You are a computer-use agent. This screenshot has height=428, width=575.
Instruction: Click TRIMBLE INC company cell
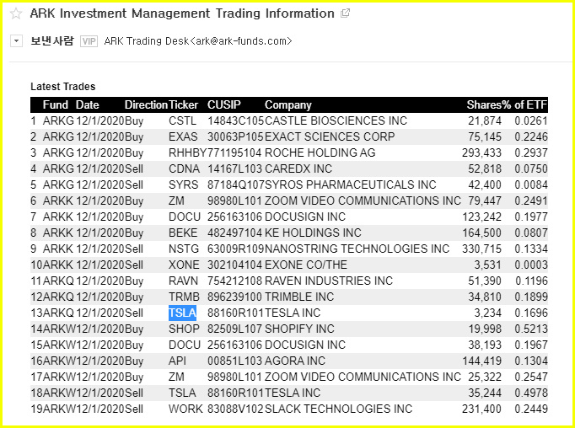(x=299, y=297)
